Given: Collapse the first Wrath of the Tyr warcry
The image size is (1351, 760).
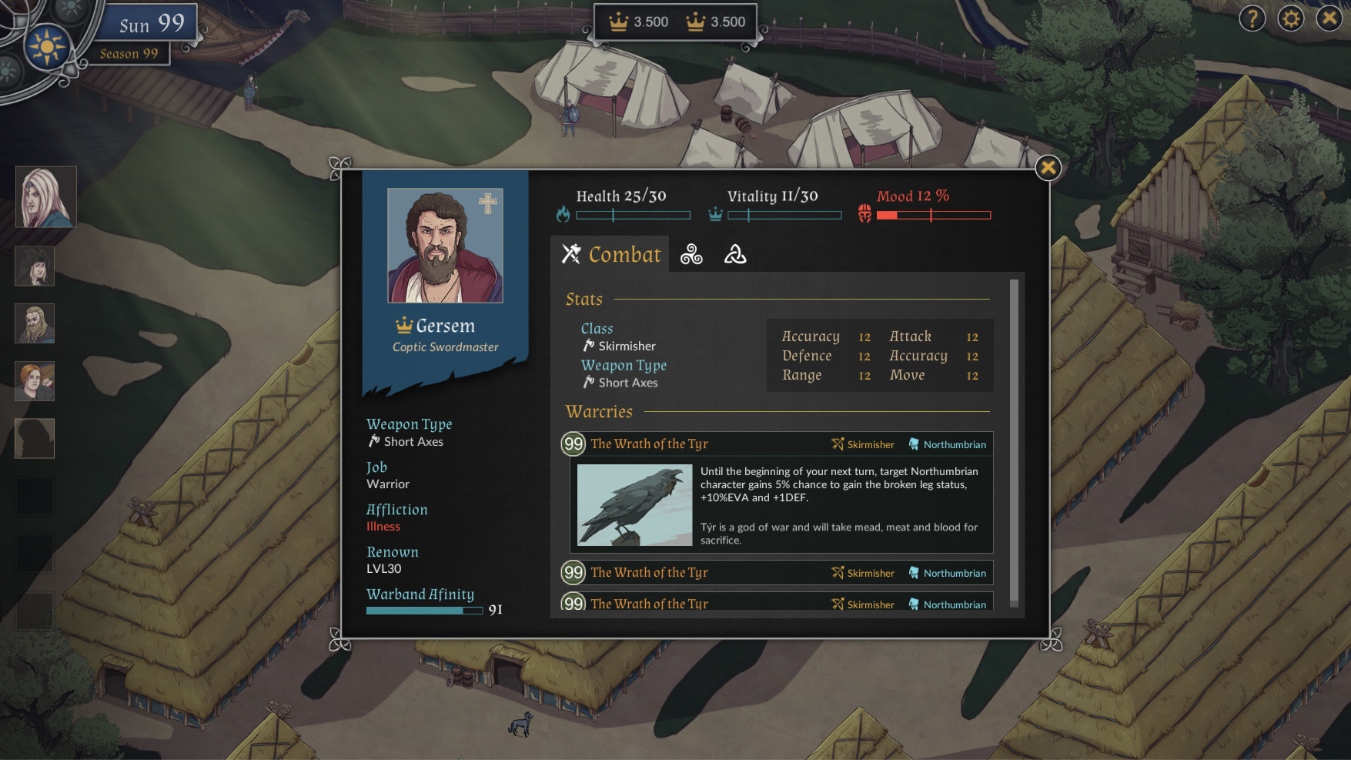Looking at the screenshot, I should click(x=777, y=444).
